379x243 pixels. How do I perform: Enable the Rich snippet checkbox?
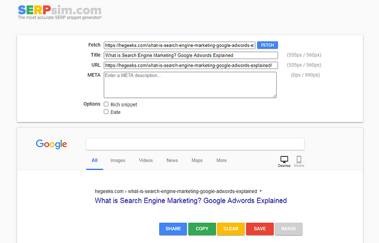pyautogui.click(x=106, y=104)
